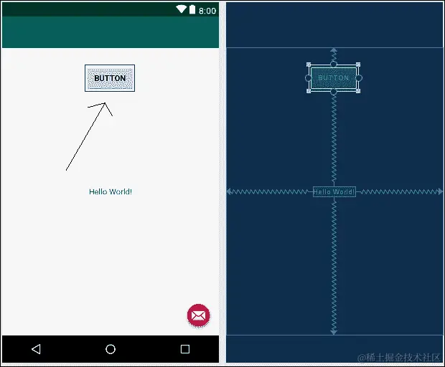Click bottom-left resize handle of blueprint button

pyautogui.click(x=309, y=91)
